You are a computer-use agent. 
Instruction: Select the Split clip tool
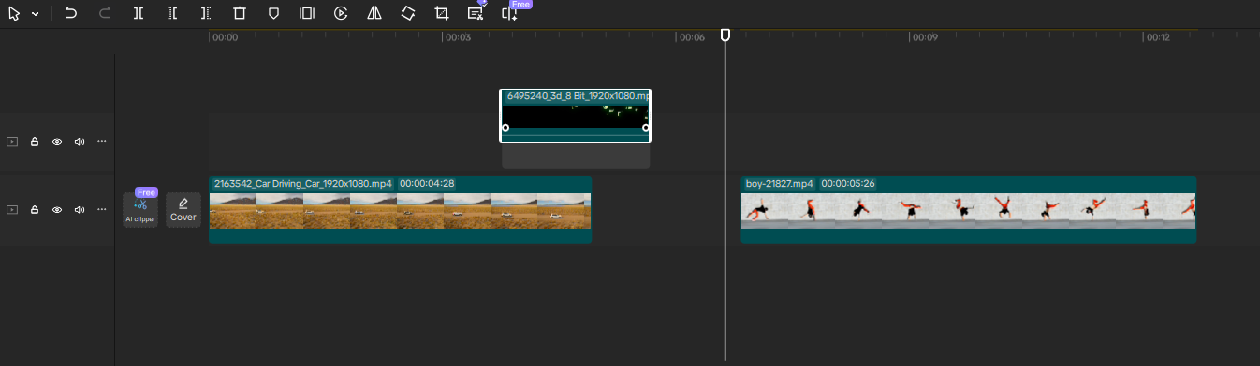coord(139,13)
